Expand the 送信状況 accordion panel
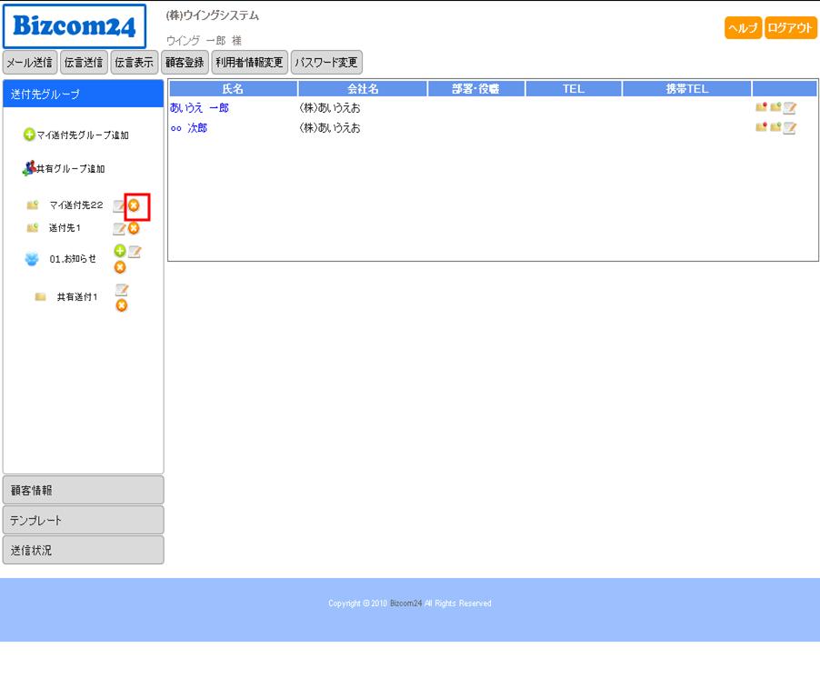820x698 pixels. click(x=83, y=550)
